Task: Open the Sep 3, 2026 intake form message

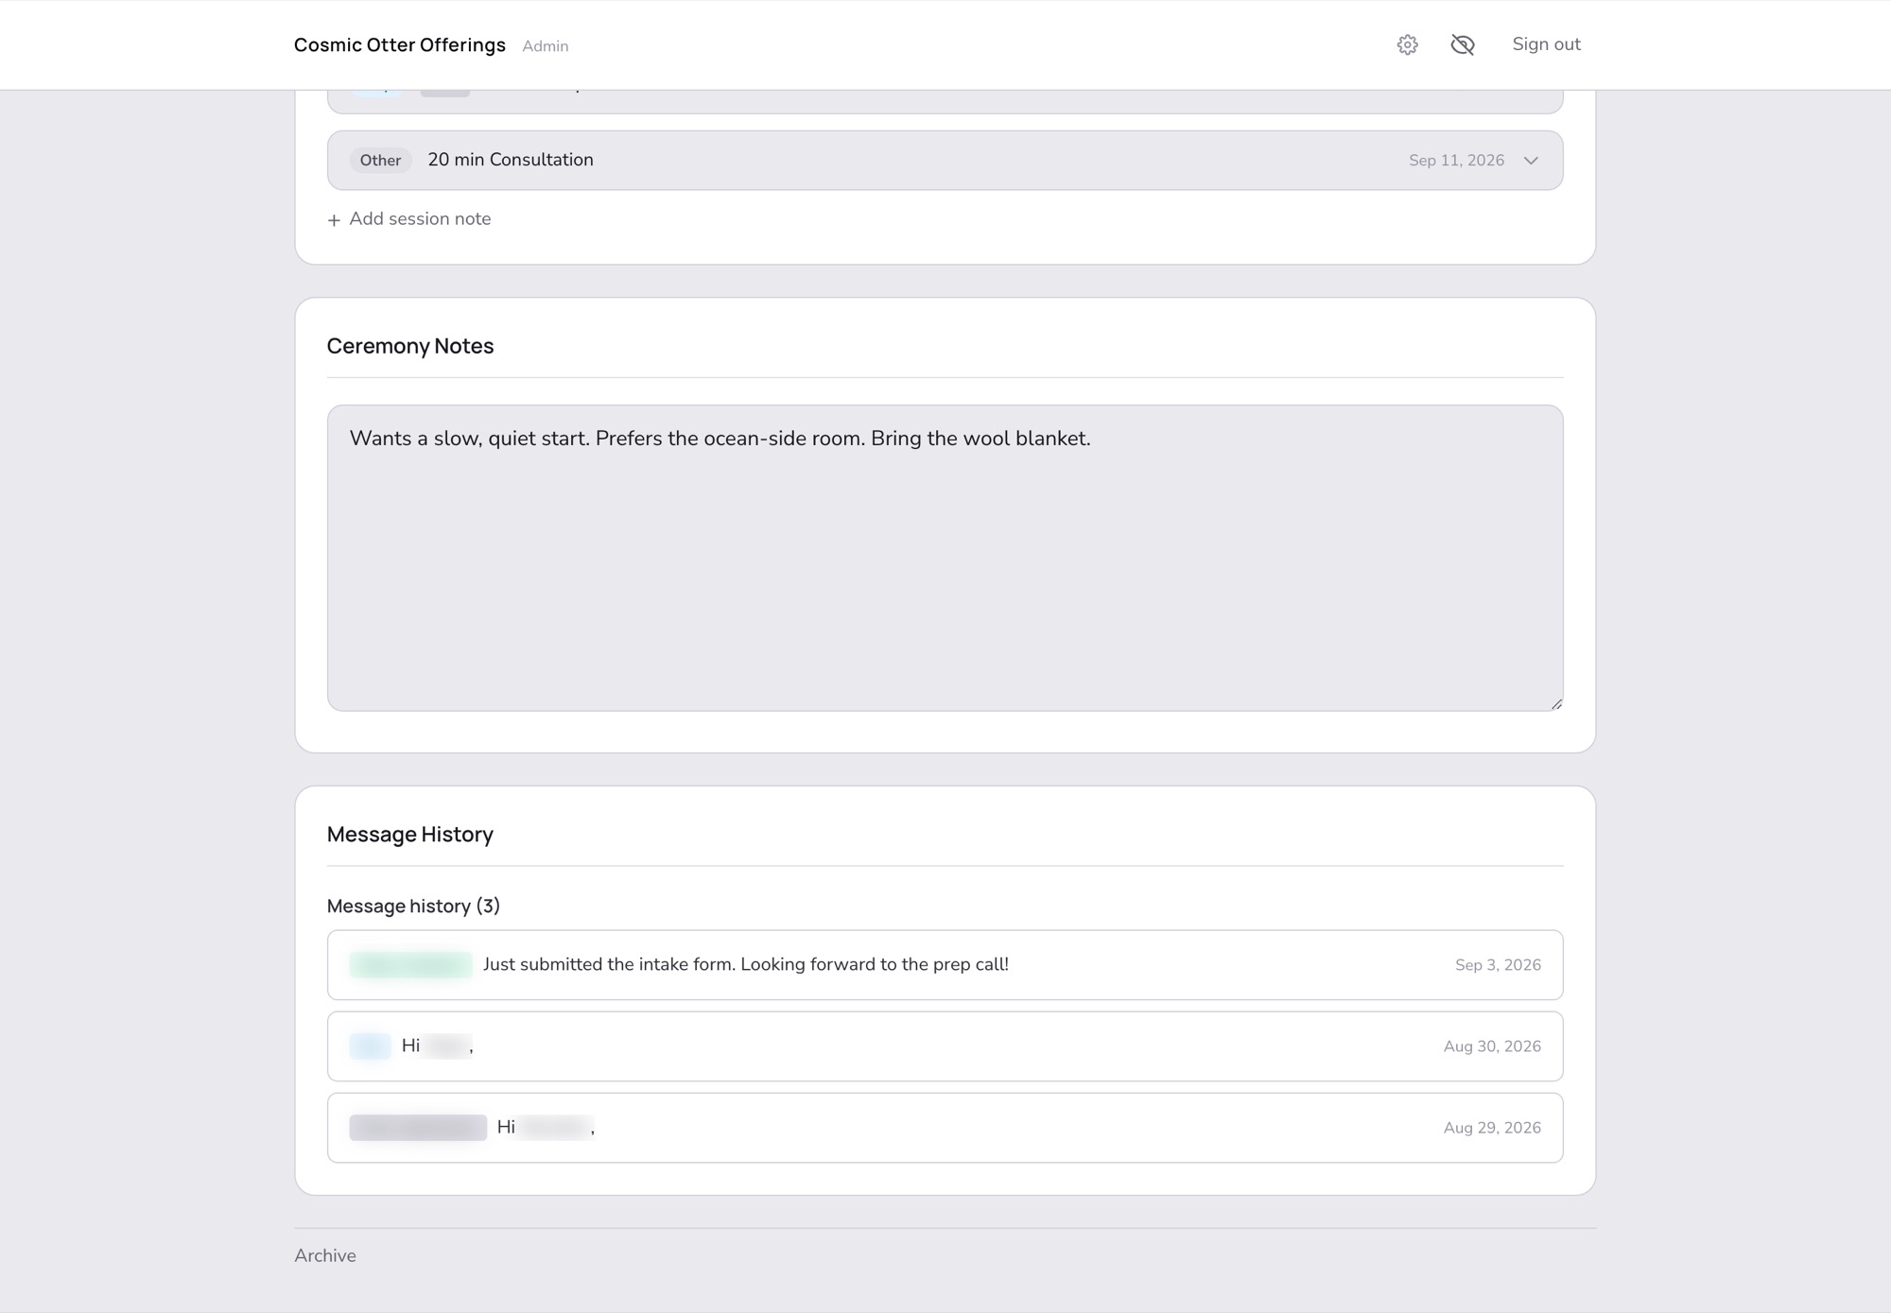Action: [x=945, y=965]
